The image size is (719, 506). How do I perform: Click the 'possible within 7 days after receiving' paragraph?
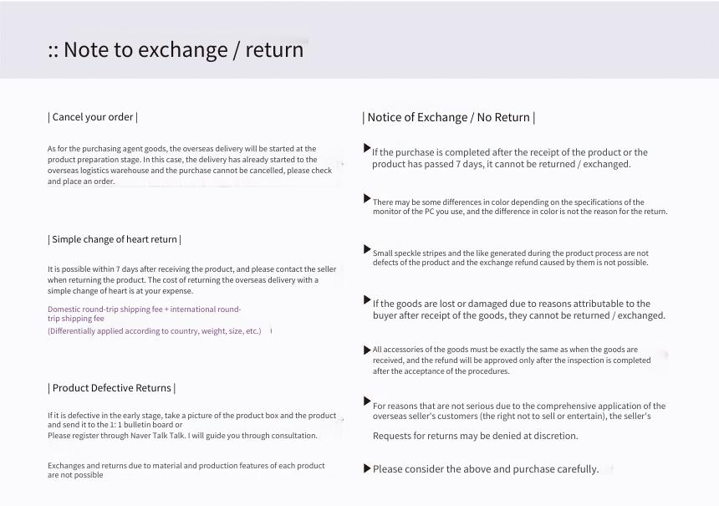[x=191, y=280]
